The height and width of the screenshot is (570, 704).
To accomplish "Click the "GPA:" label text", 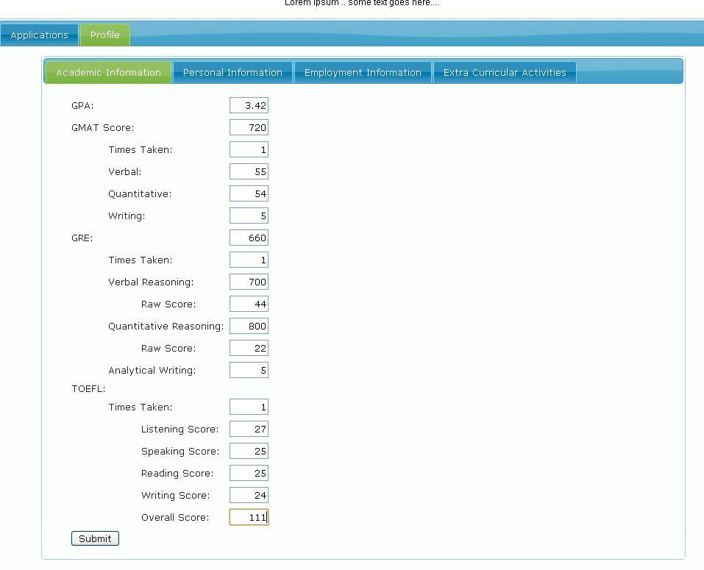I will pyautogui.click(x=82, y=106).
